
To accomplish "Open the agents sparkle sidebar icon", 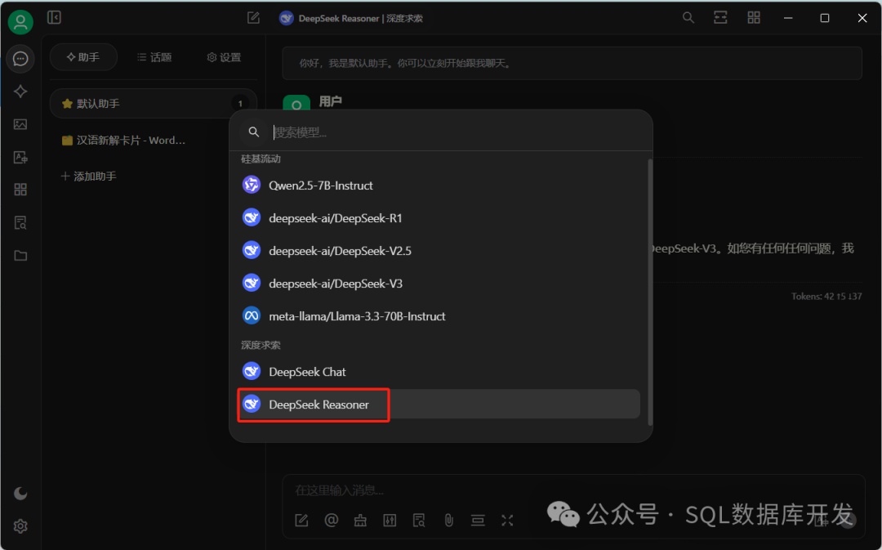I will [x=20, y=92].
